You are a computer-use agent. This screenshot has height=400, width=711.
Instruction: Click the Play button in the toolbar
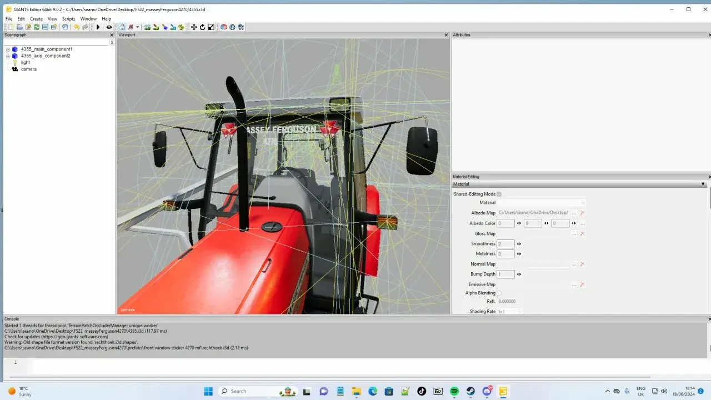point(98,27)
